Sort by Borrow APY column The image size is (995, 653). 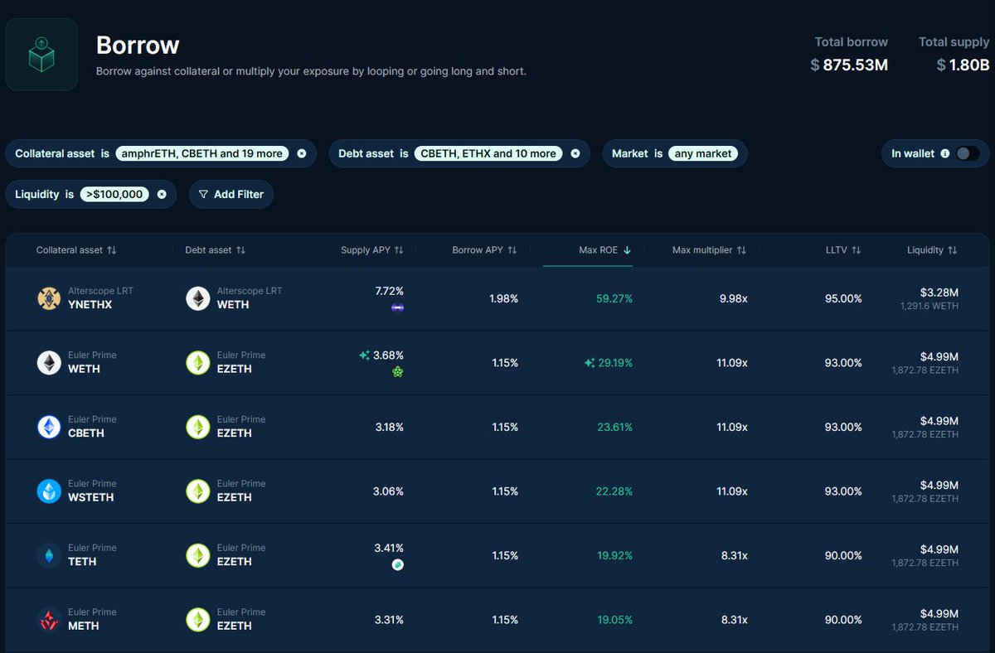pos(485,249)
